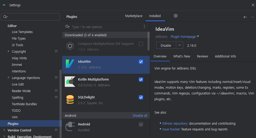256x138 pixels.
Task: Open the GitHub repository link
Action: 175,123
